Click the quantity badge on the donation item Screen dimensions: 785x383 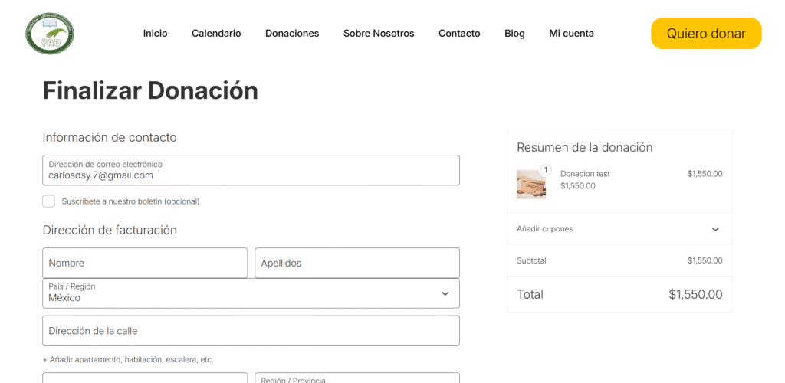point(546,170)
